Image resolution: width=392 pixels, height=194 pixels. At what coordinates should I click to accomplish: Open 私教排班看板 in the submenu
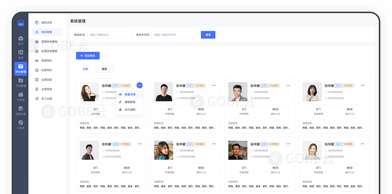47,51
